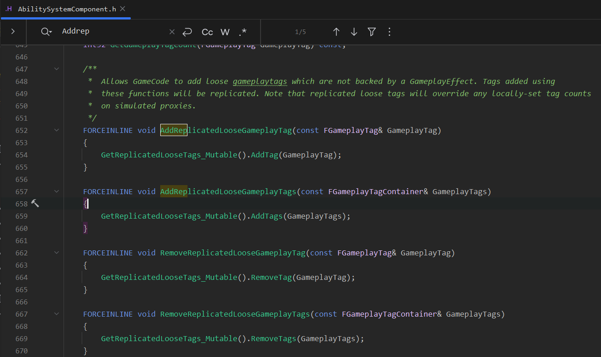The width and height of the screenshot is (601, 357).
Task: Click the AddTags call on line 659
Action: coord(267,216)
